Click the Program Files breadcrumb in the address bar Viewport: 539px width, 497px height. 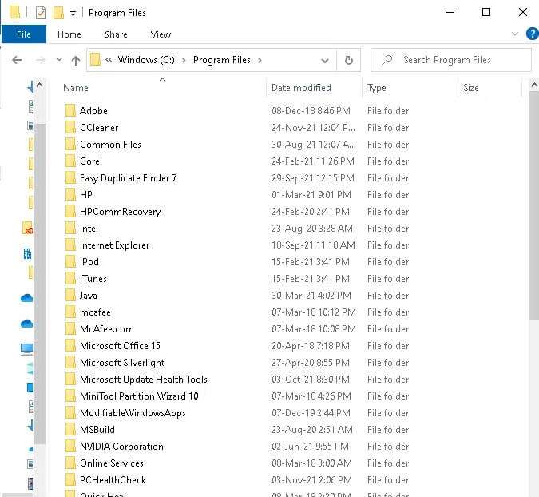point(222,60)
